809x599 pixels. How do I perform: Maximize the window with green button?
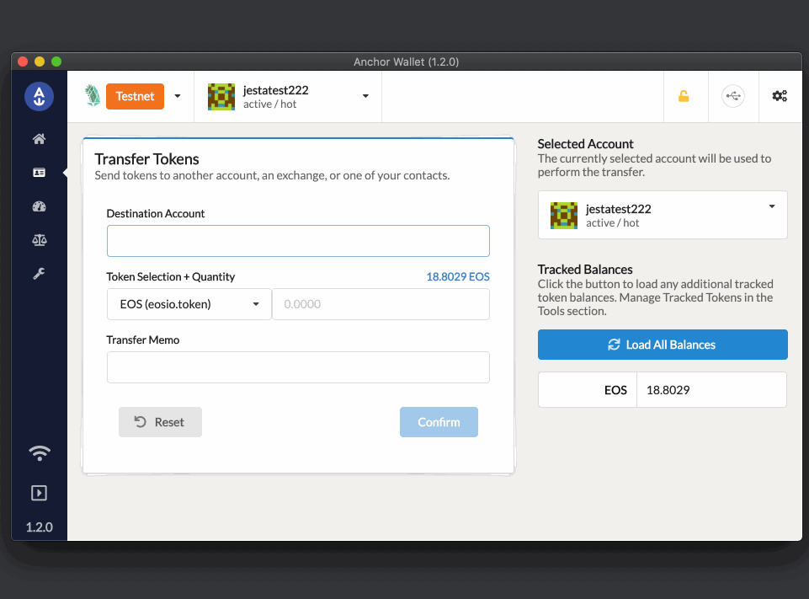(56, 62)
